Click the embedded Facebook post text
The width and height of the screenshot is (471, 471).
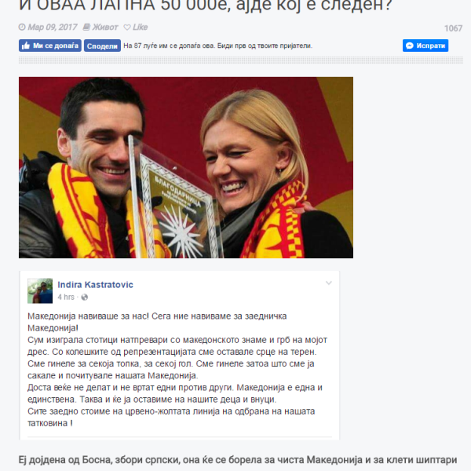(x=177, y=370)
